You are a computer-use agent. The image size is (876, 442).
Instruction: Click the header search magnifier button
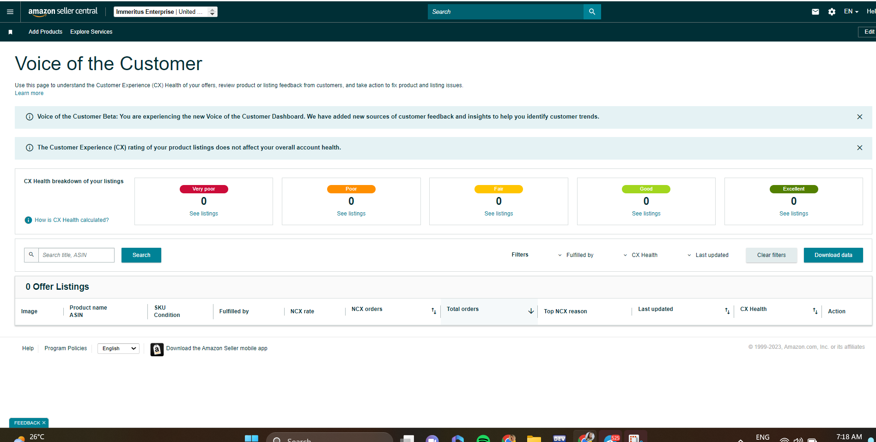click(x=592, y=12)
